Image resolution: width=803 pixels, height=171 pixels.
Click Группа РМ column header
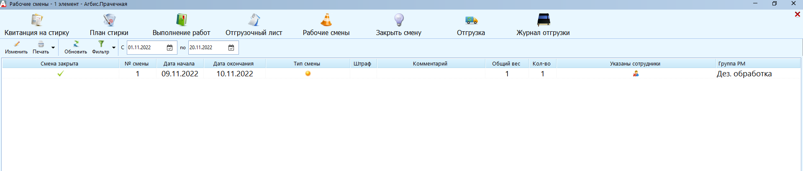pyautogui.click(x=757, y=63)
